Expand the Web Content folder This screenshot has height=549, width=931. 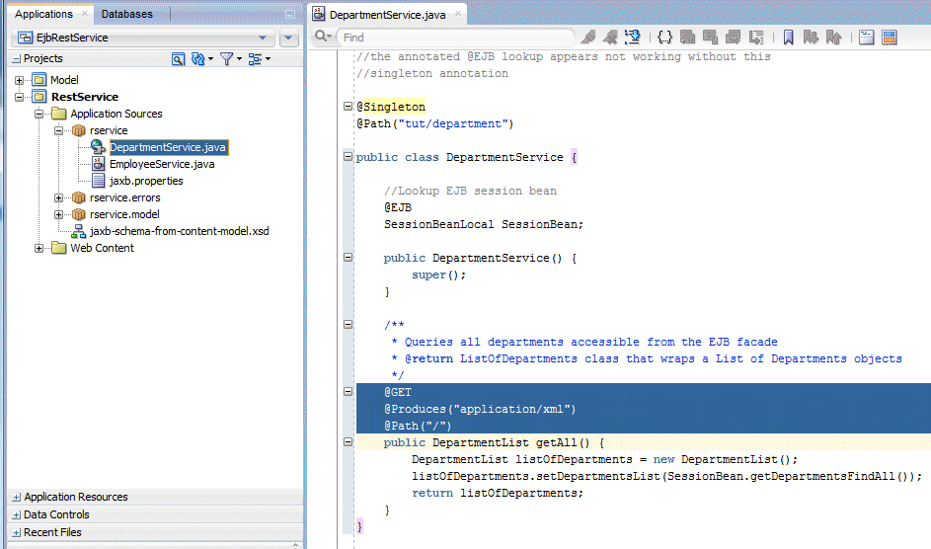click(39, 248)
